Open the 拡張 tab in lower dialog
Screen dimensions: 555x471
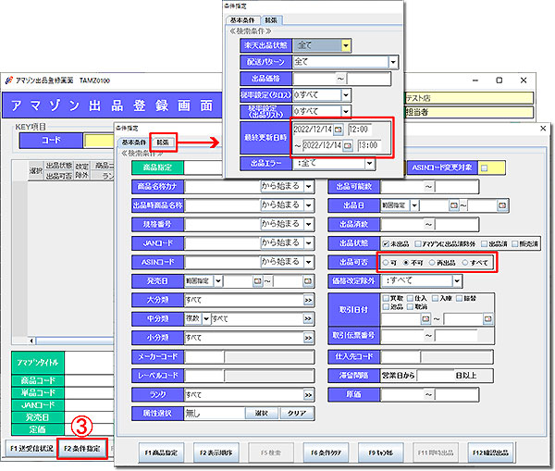(163, 142)
